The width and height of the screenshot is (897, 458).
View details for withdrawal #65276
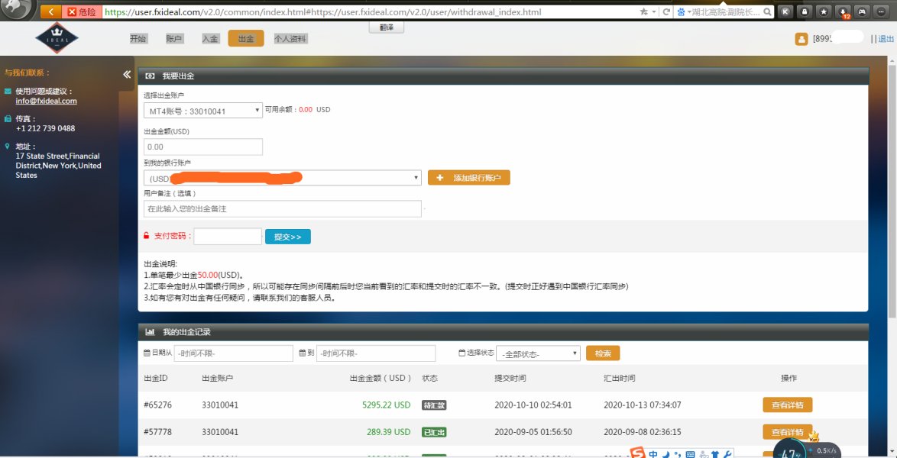pos(787,405)
